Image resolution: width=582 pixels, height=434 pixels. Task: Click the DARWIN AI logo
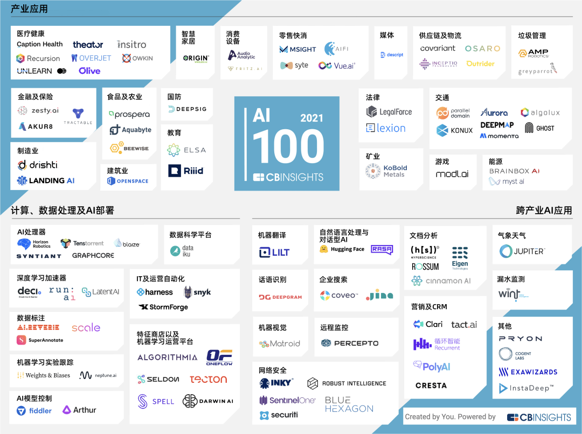208,401
